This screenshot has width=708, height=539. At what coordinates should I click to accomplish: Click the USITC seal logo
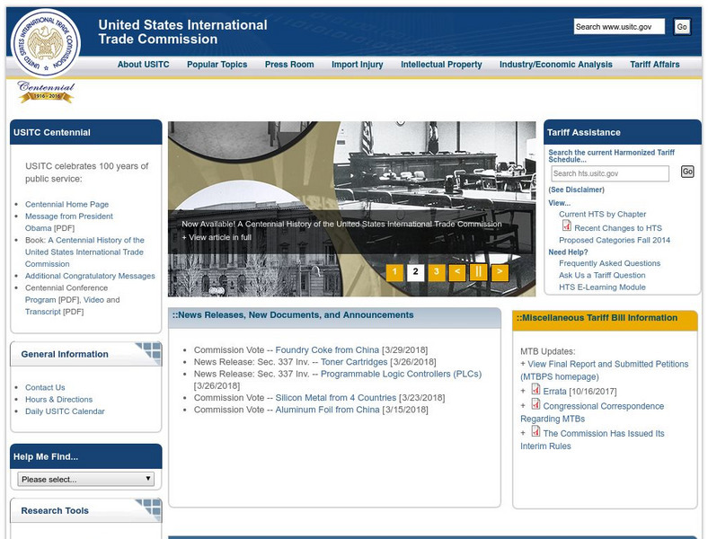(46, 44)
